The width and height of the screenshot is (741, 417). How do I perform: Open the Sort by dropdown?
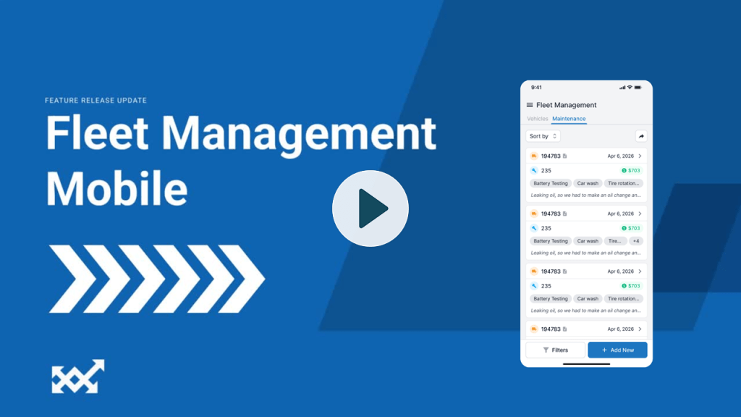pos(543,136)
